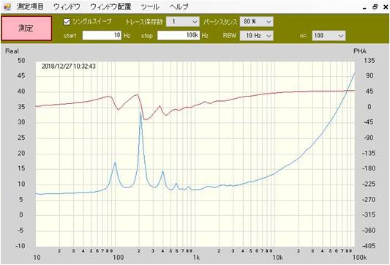Click the start frequency input field
This screenshot has height=265, width=390.
pos(102,35)
